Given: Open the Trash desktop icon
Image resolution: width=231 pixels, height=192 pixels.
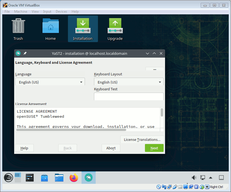Looking at the screenshot, I should (x=18, y=29).
